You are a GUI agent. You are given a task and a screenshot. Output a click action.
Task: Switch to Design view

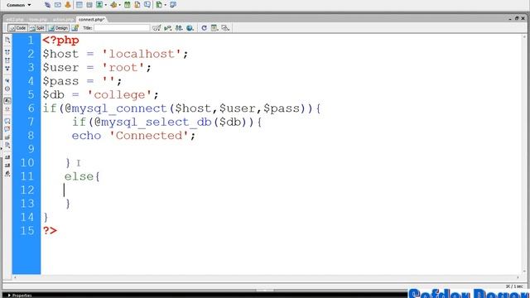(59, 28)
